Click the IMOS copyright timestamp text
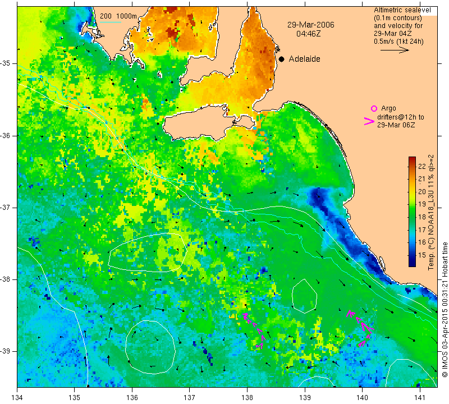Image resolution: width=449 pixels, height=404 pixels. (x=445, y=309)
